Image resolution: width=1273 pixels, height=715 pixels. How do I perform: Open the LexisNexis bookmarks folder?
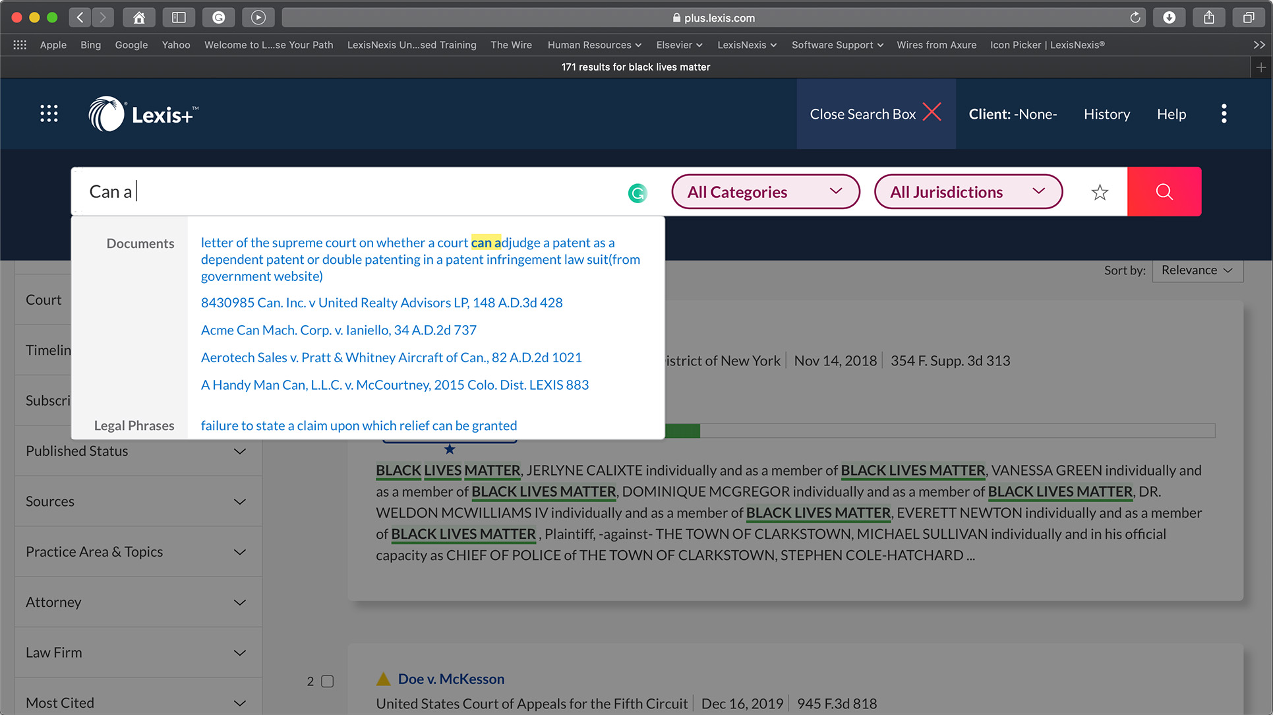click(x=746, y=45)
